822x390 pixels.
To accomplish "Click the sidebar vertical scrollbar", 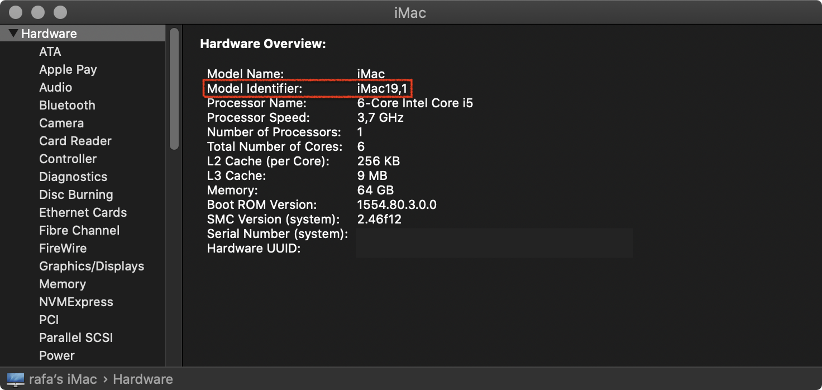I will [x=174, y=89].
